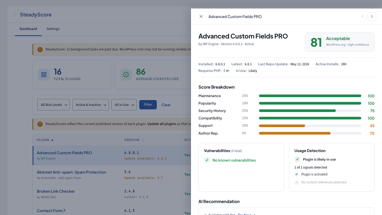The width and height of the screenshot is (382, 215).
Task: Open Advanced Custom Fields PRO plugin row link
Action: [x=64, y=153]
